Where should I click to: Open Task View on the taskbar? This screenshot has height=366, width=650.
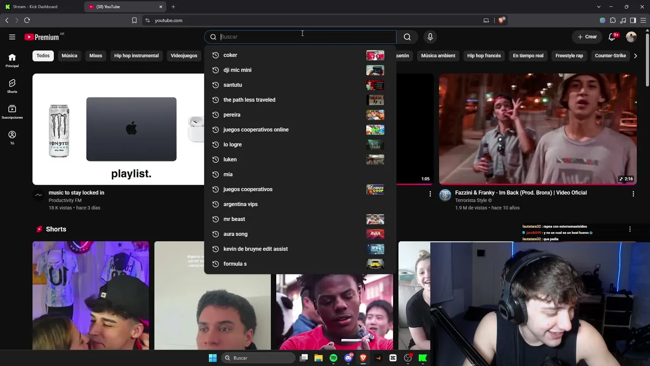click(304, 358)
